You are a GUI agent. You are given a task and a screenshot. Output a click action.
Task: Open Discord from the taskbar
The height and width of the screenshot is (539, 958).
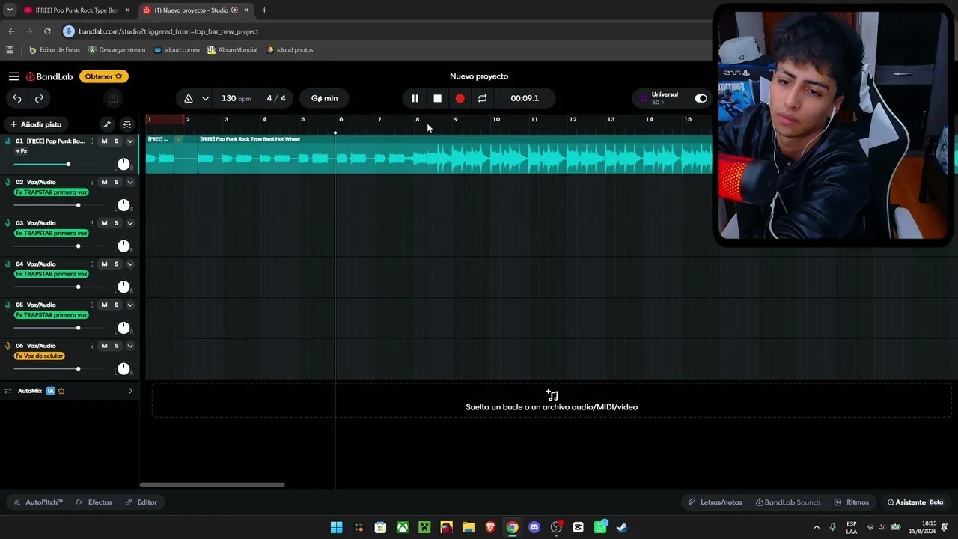click(534, 527)
